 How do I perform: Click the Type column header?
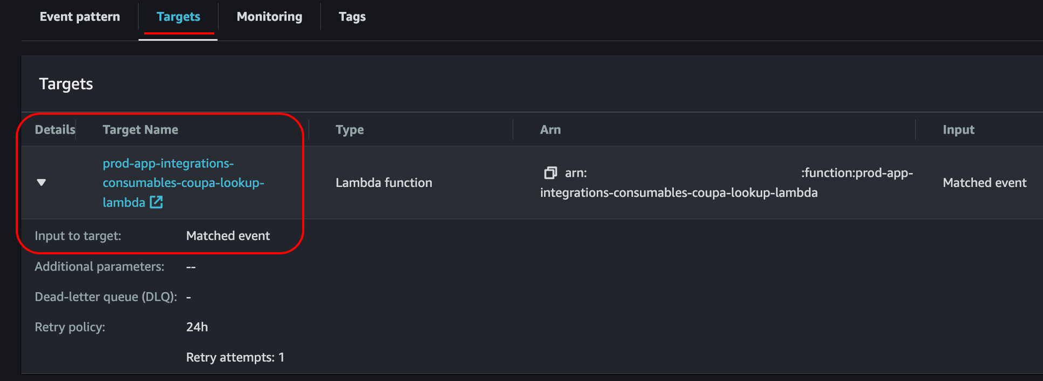tap(350, 129)
